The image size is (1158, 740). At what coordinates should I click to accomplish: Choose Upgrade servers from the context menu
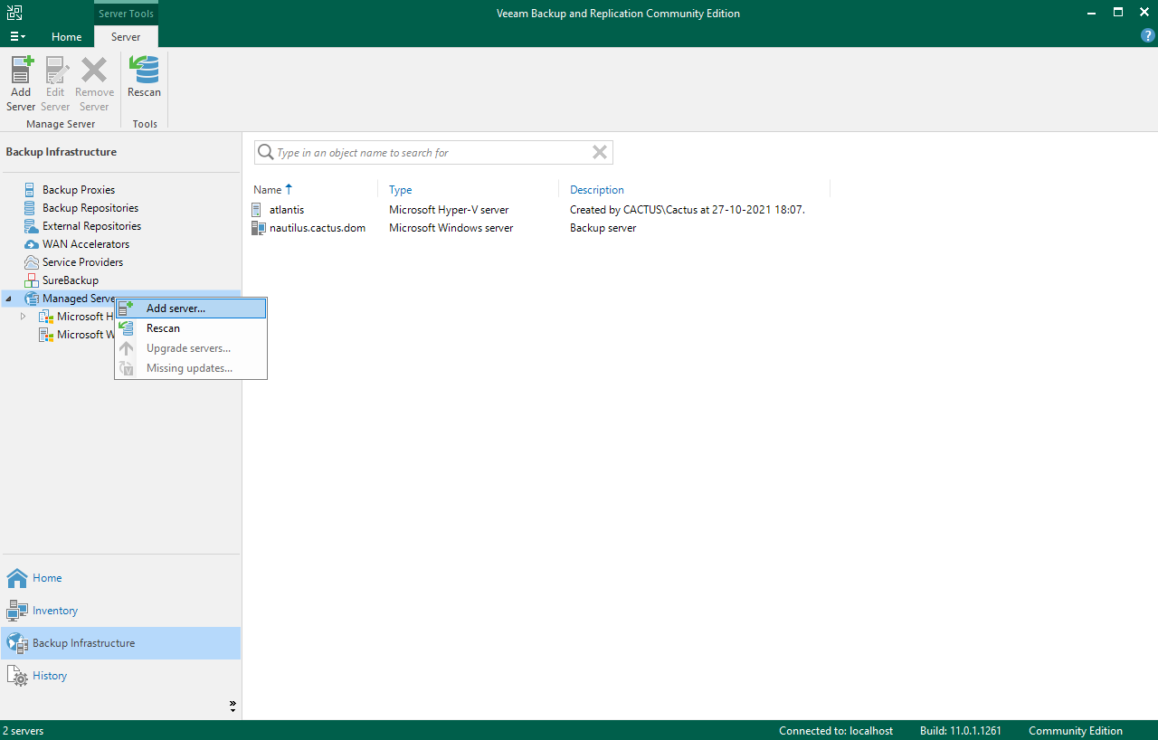(x=190, y=347)
